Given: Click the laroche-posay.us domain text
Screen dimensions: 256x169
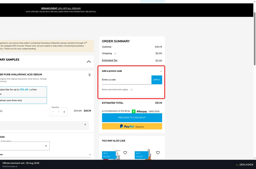Looking at the screenshot, I should [x=10, y=166].
